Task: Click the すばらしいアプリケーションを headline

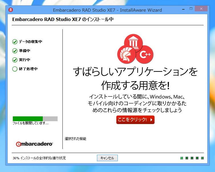Action: tap(135, 72)
